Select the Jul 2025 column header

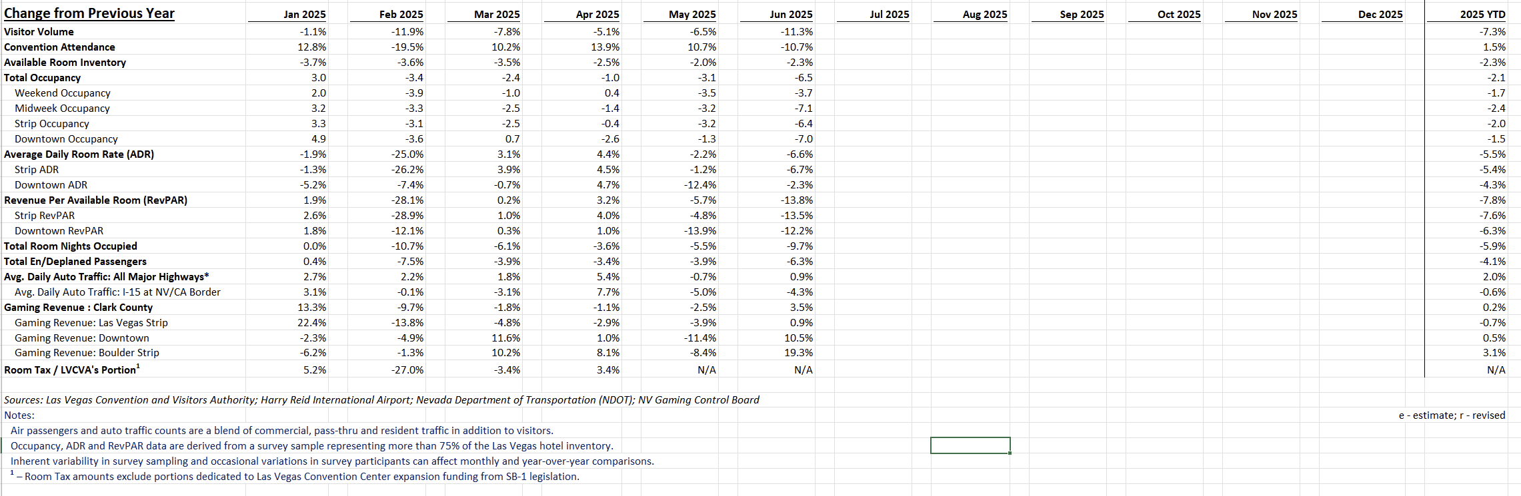[x=890, y=14]
